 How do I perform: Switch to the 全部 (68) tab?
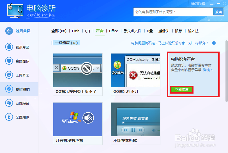pyautogui.click(x=59, y=31)
